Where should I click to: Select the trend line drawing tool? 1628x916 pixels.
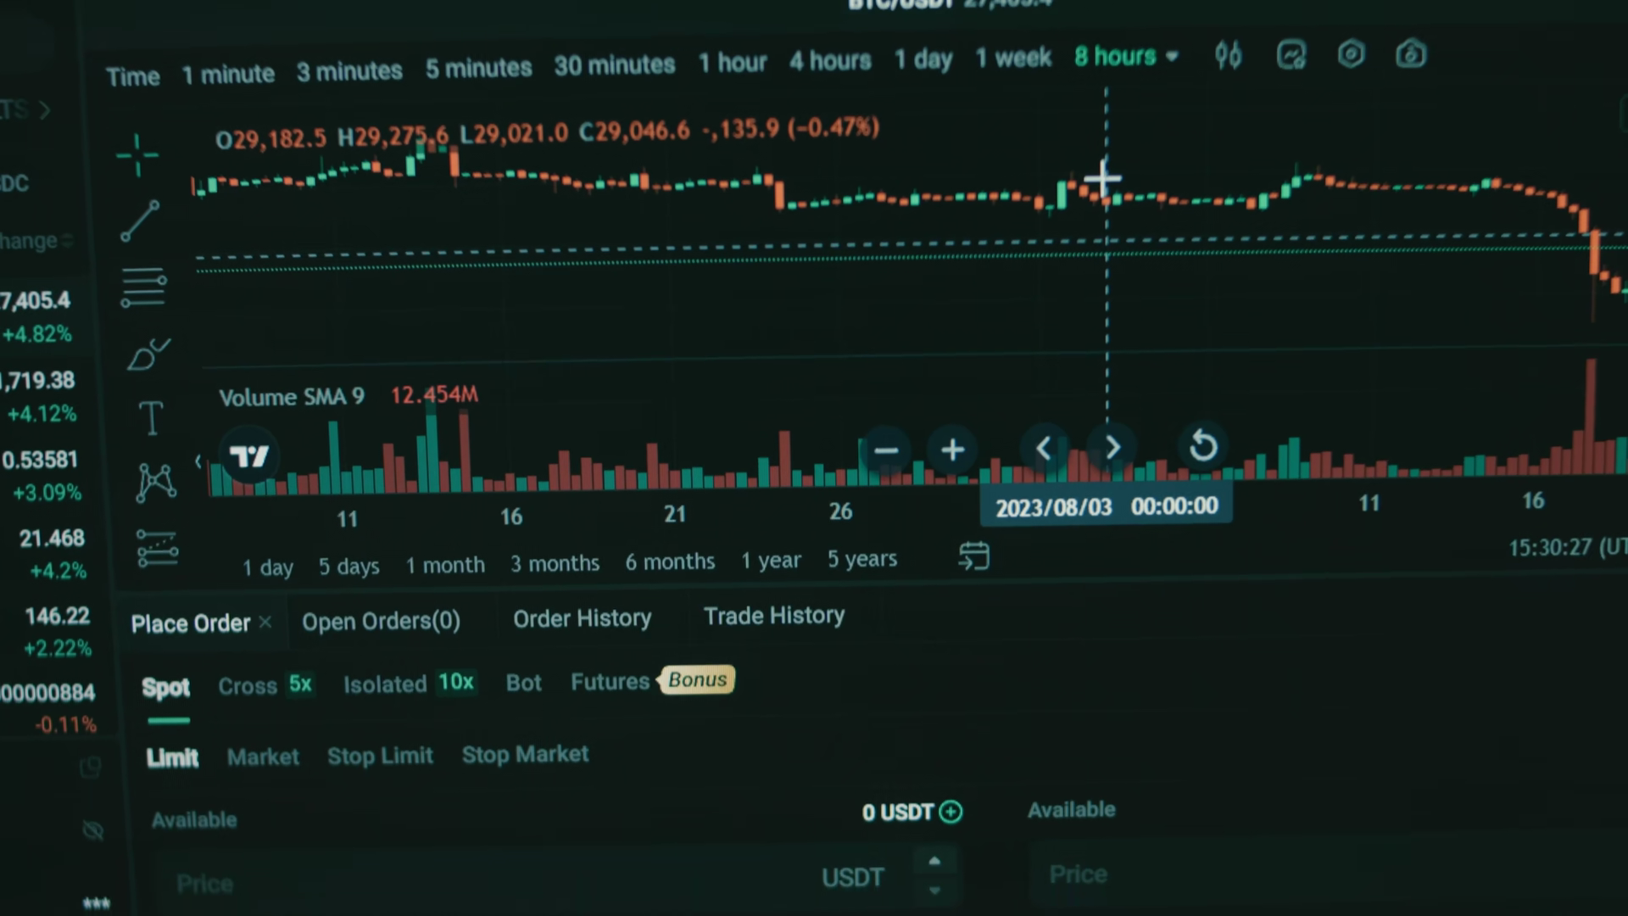pos(140,221)
